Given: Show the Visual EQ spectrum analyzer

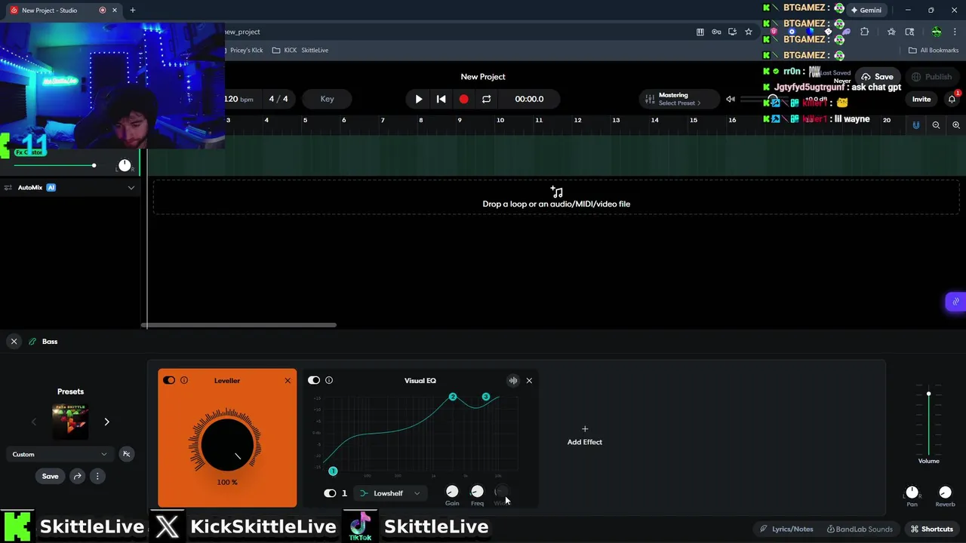Looking at the screenshot, I should [513, 380].
